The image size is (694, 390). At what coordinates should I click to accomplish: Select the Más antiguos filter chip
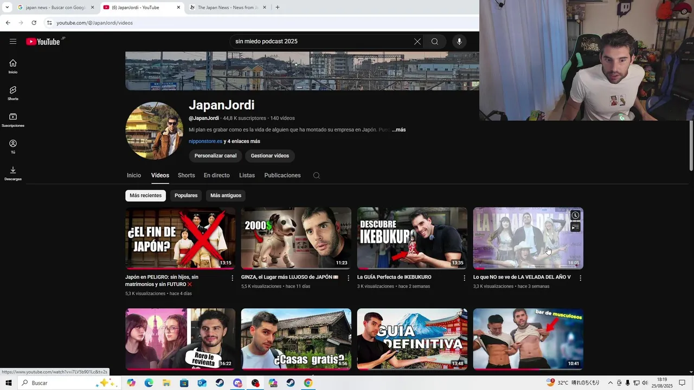pyautogui.click(x=226, y=196)
